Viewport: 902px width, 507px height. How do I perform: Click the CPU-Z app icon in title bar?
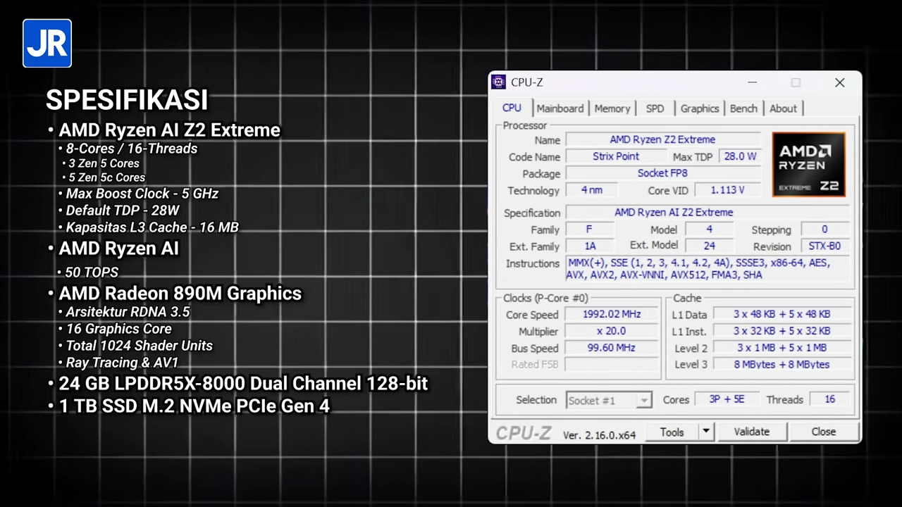pyautogui.click(x=499, y=82)
